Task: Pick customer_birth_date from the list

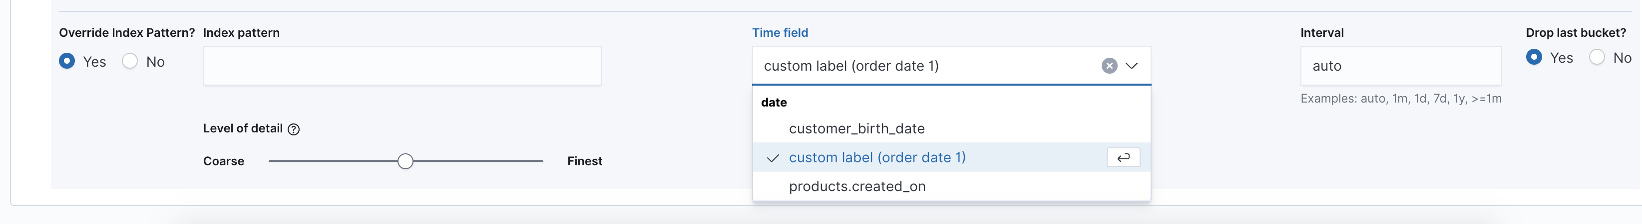Action: [856, 129]
